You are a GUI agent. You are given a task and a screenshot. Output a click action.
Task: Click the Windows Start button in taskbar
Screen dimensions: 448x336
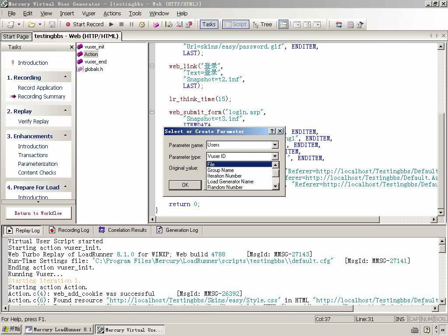(11, 329)
